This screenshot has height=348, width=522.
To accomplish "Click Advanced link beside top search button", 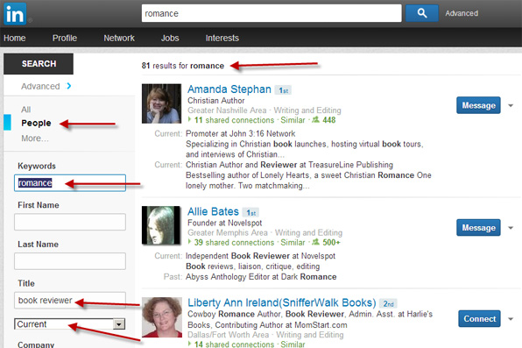I will point(462,13).
